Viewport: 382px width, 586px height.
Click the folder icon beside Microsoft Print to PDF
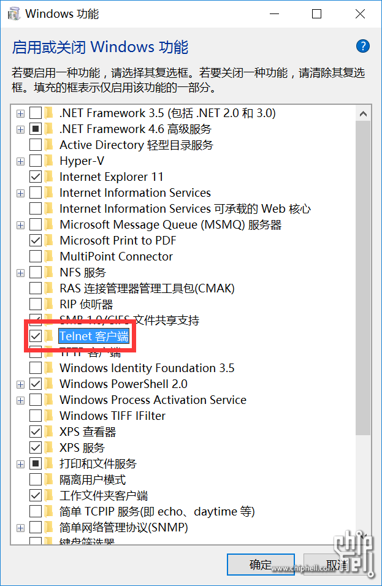click(x=49, y=241)
